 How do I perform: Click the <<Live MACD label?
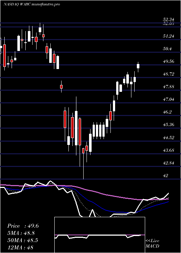point(152,243)
